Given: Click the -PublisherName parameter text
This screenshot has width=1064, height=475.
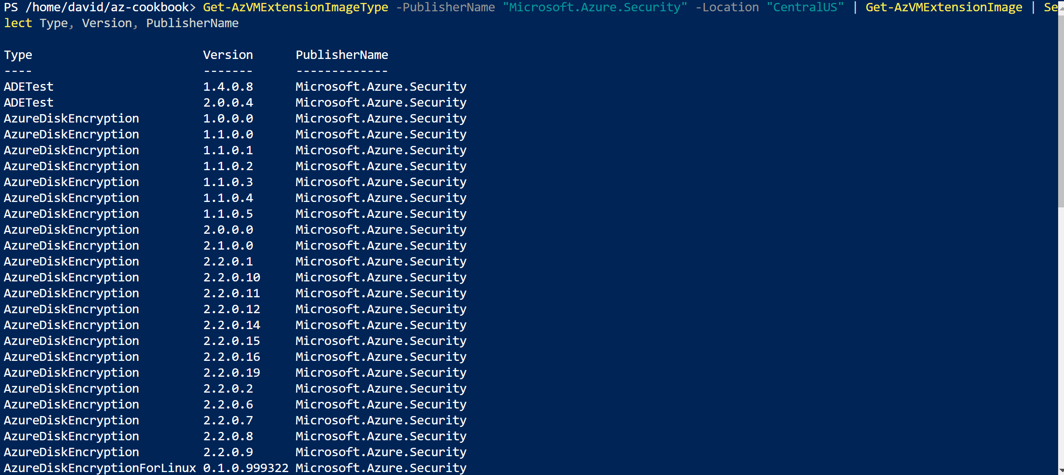Looking at the screenshot, I should [x=445, y=7].
